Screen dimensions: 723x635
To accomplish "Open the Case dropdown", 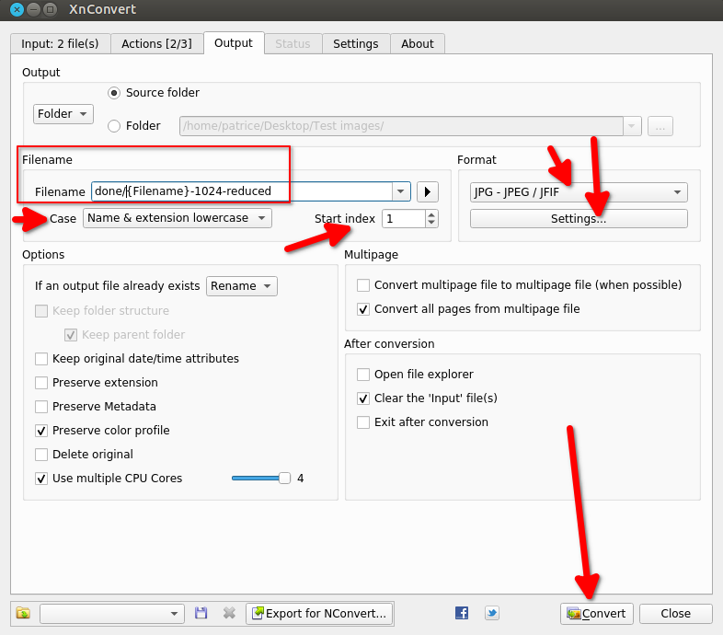I will 178,218.
